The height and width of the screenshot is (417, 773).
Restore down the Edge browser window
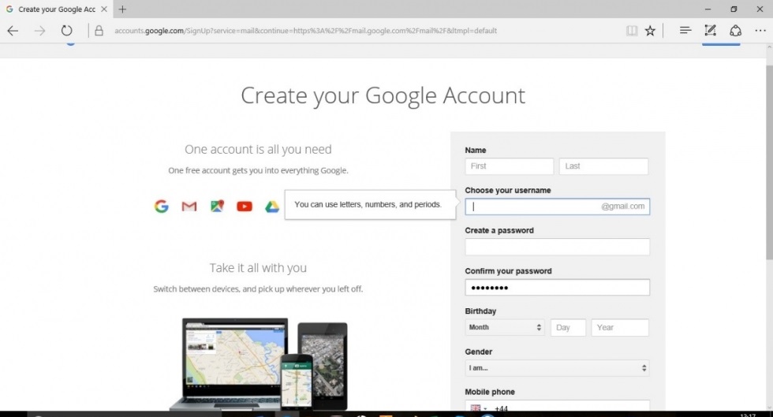coord(734,9)
